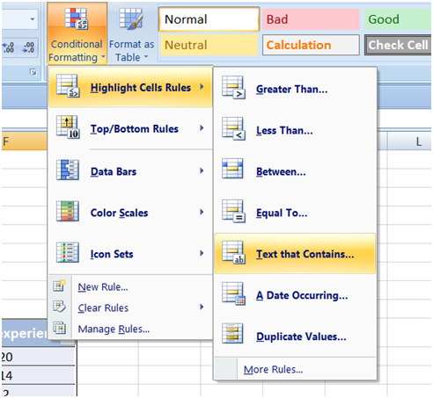Choose Text that Contains rule
This screenshot has width=433, height=398.
pos(295,254)
